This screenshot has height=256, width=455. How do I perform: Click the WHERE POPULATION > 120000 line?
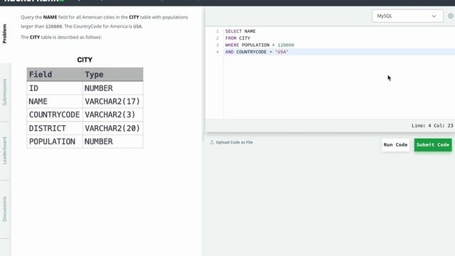[x=259, y=45]
